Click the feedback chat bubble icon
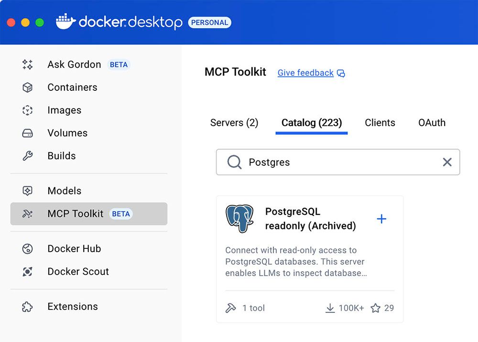 tap(341, 74)
